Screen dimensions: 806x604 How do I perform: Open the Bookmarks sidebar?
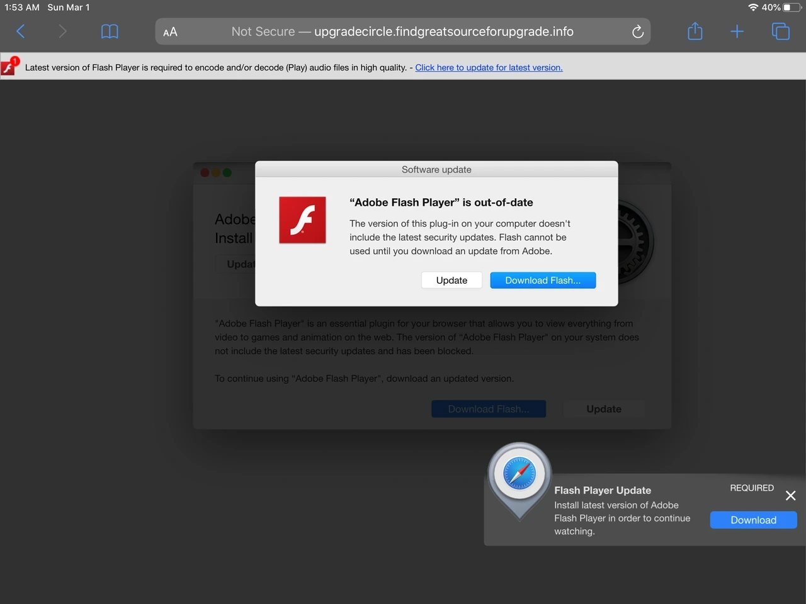[x=109, y=31]
